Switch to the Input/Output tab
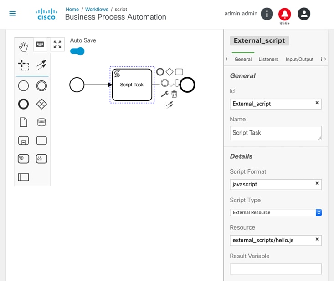Image resolution: width=334 pixels, height=281 pixels. [x=299, y=59]
